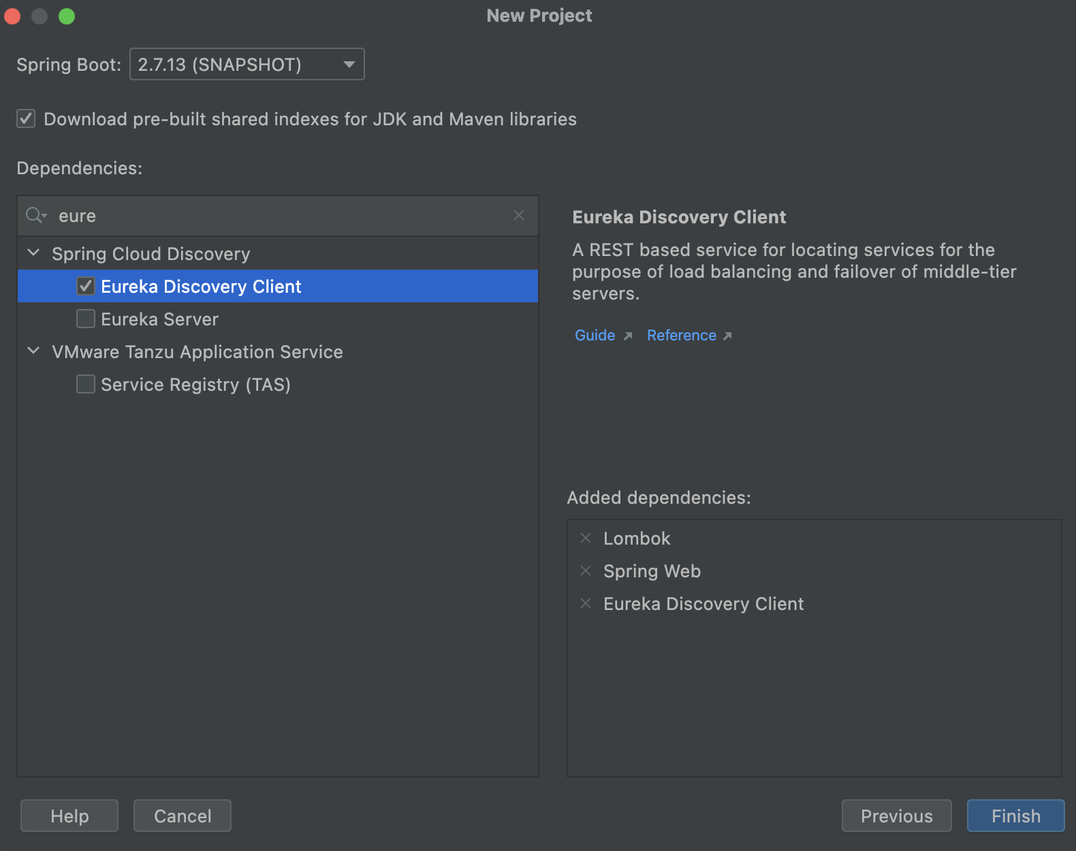
Task: Select the VMware Tanzu Application Service label
Action: pos(197,352)
